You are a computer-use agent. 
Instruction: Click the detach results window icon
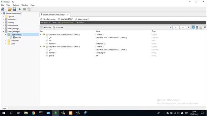click(x=205, y=27)
